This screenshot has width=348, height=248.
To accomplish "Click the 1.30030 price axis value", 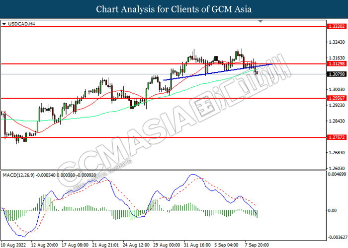I will click(337, 89).
